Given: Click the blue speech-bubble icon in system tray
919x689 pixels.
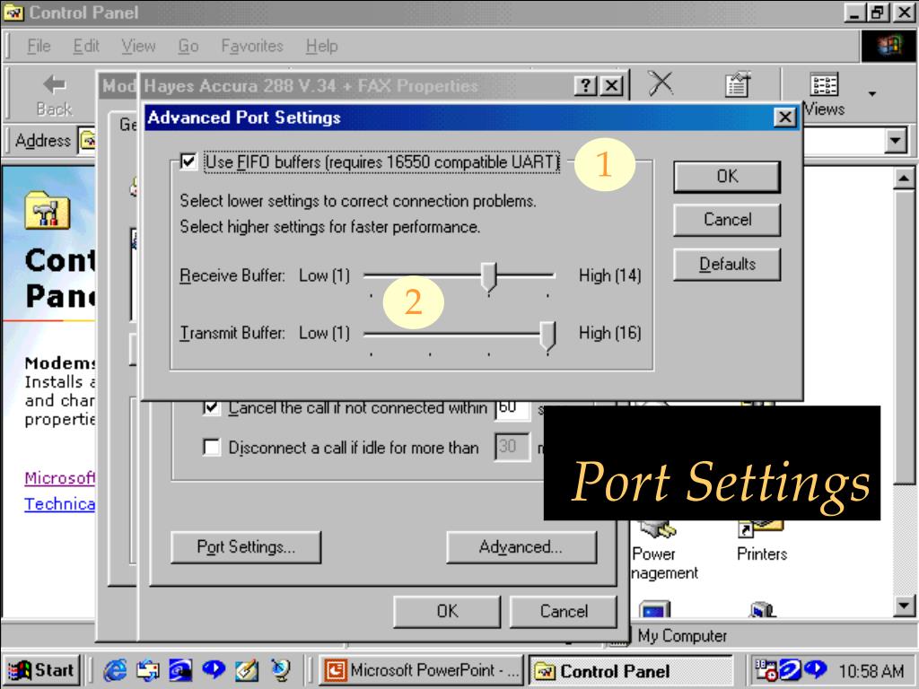Looking at the screenshot, I should 815,669.
